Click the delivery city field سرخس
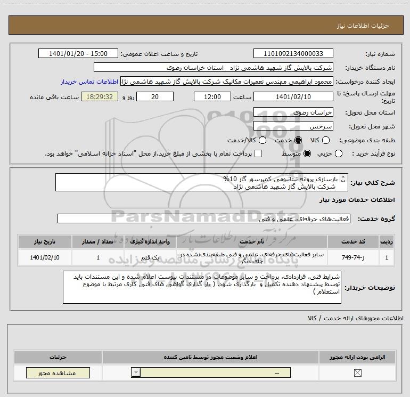Screen dimensions: 410x397 click(x=293, y=126)
